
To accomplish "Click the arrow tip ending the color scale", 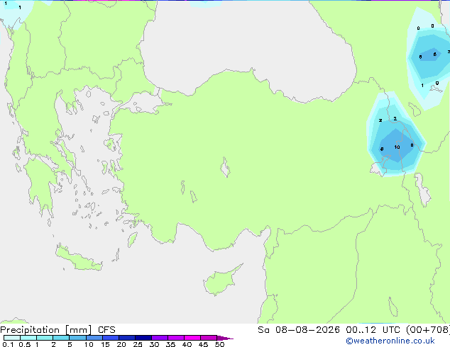I will pyautogui.click(x=225, y=338).
